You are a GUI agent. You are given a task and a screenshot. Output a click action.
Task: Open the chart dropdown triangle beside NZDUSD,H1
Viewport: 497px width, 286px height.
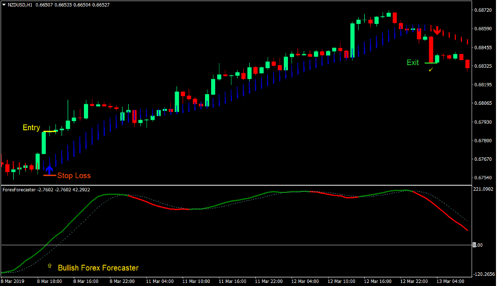tap(4, 5)
